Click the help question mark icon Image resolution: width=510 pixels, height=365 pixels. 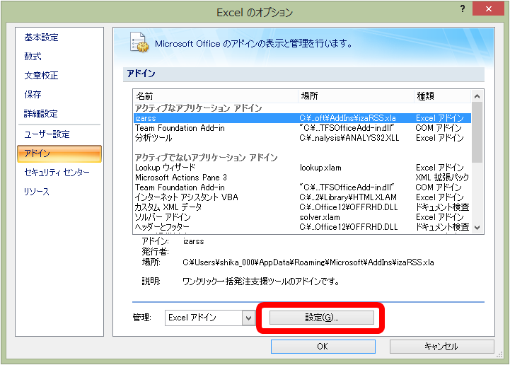click(463, 8)
